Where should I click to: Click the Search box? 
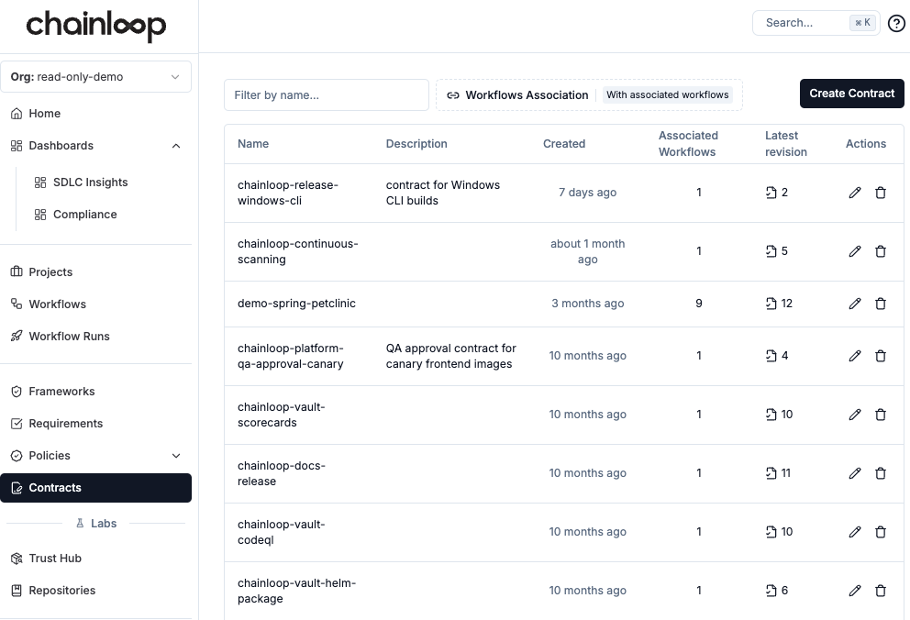pos(816,23)
